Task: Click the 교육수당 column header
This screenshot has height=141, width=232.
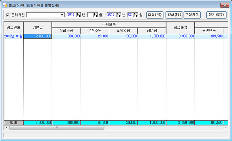Action: tap(123, 31)
